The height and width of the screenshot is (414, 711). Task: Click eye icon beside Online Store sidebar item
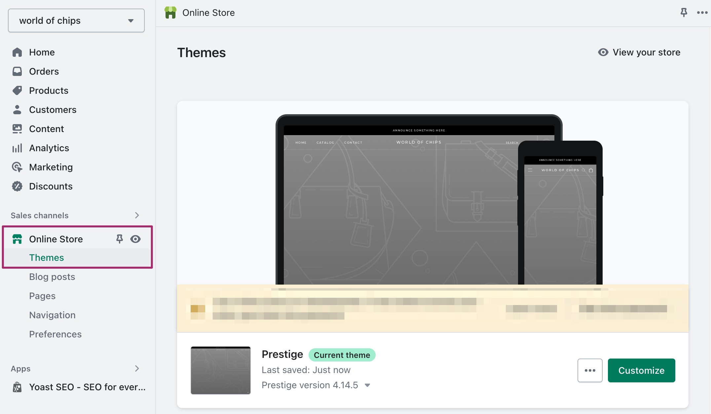135,239
